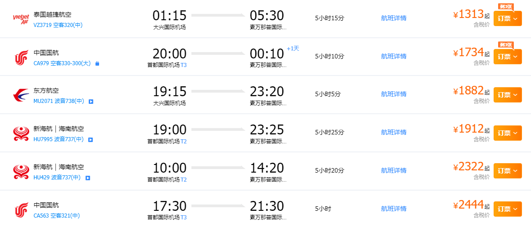Click the China Eastern logo for MU2071

(21, 95)
